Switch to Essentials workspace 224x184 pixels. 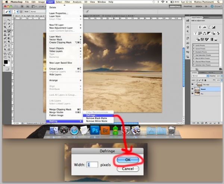(175, 6)
